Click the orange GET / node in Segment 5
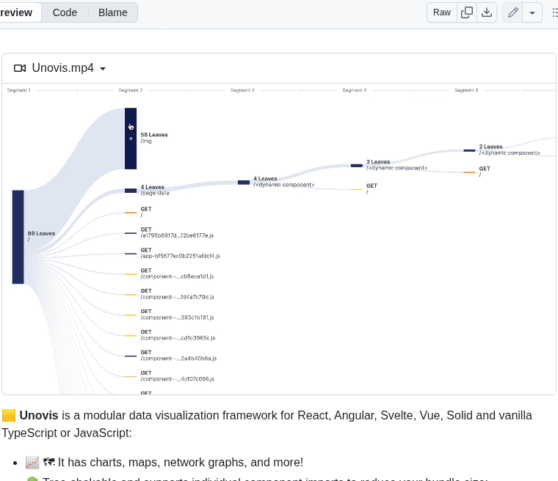The width and height of the screenshot is (558, 481). [x=469, y=172]
